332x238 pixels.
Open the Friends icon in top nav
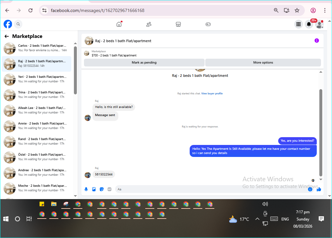coord(149,24)
